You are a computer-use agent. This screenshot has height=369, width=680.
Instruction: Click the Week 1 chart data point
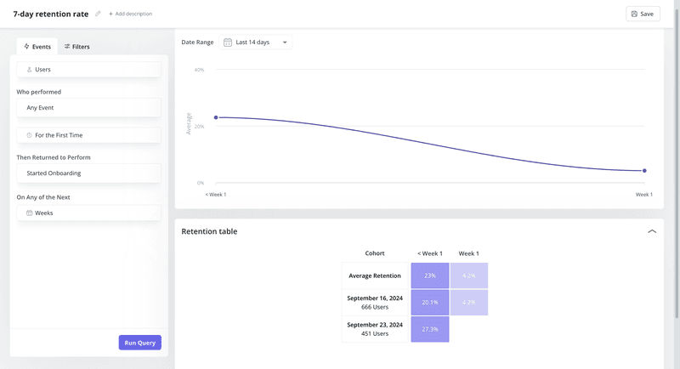[644, 171]
